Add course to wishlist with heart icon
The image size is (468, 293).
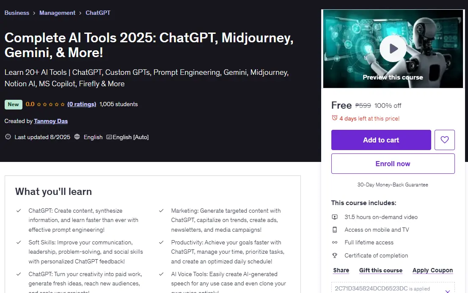pos(444,140)
